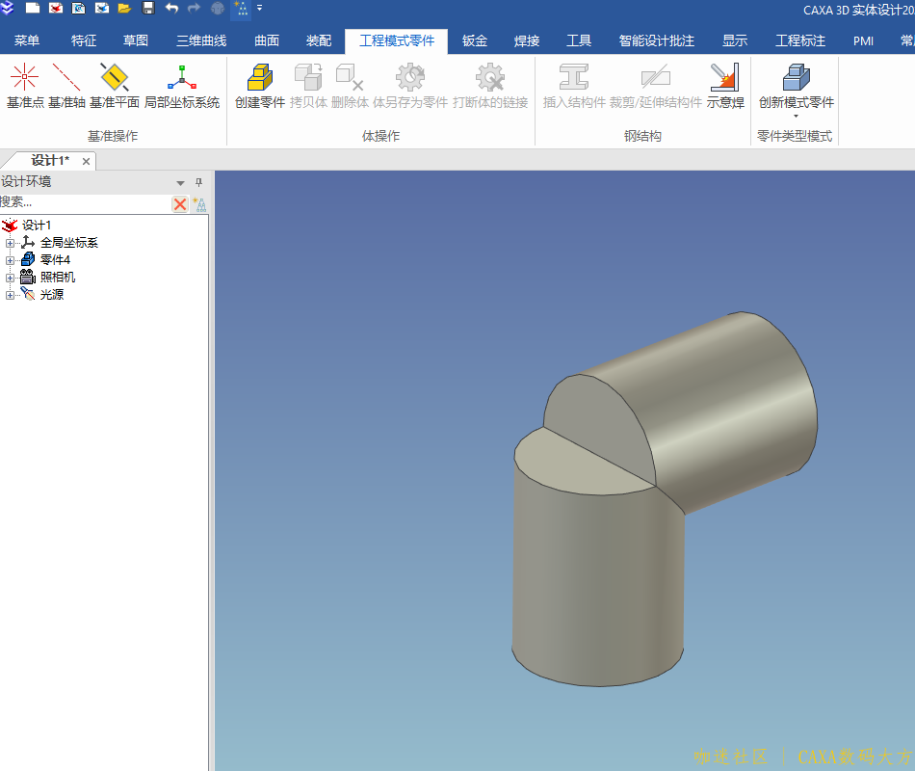Screen dimensions: 915x771
Task: Open the 草图 ribbon tab
Action: coord(136,41)
